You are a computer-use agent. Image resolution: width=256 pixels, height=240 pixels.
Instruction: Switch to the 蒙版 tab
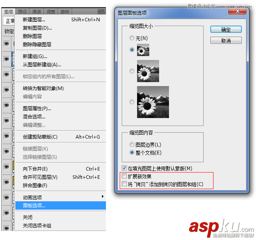pyautogui.click(x=65, y=12)
